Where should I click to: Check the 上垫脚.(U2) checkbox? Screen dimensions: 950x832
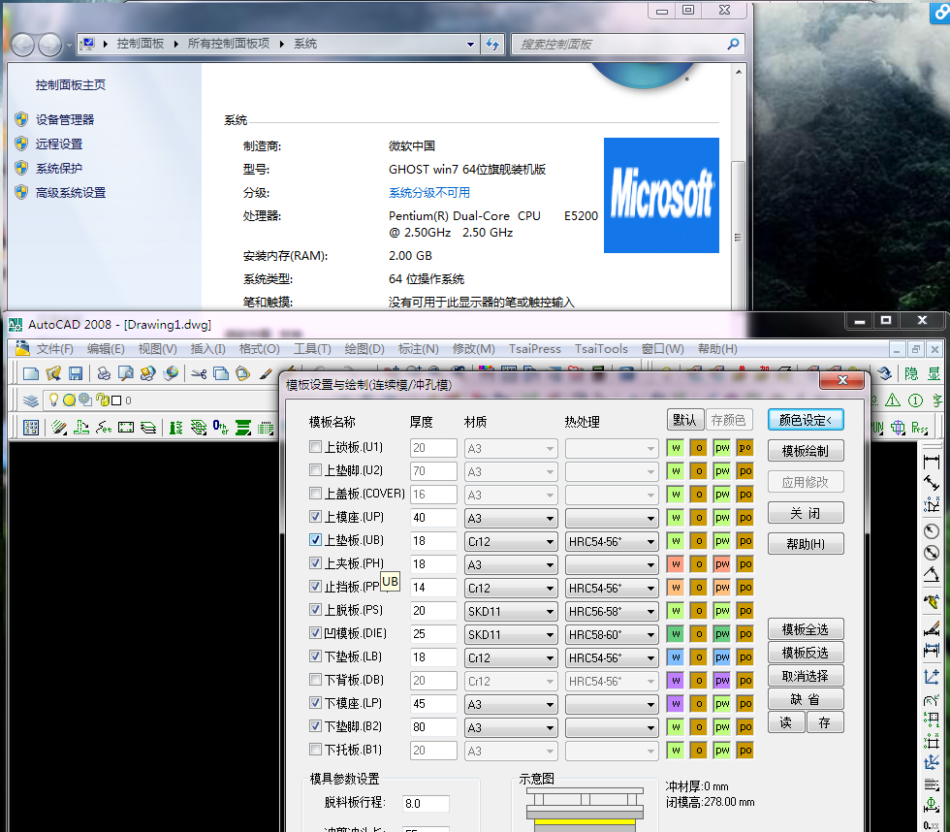(x=315, y=470)
